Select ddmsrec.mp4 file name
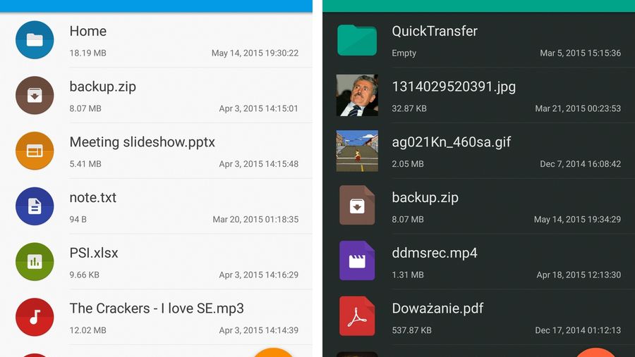 coord(435,253)
